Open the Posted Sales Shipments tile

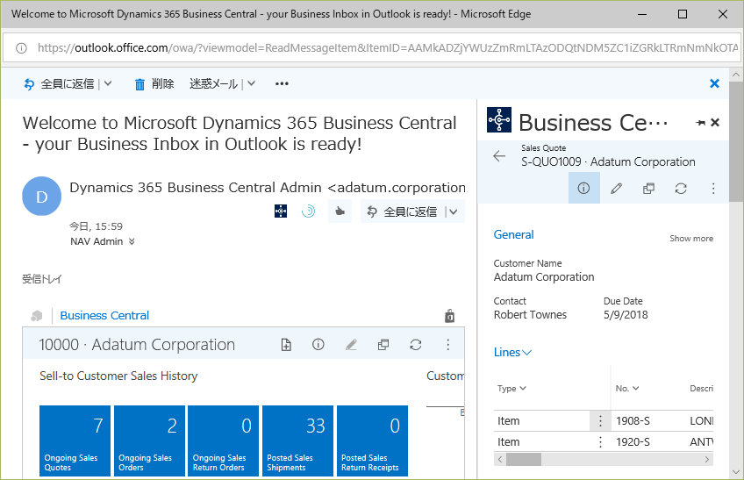pyautogui.click(x=298, y=441)
